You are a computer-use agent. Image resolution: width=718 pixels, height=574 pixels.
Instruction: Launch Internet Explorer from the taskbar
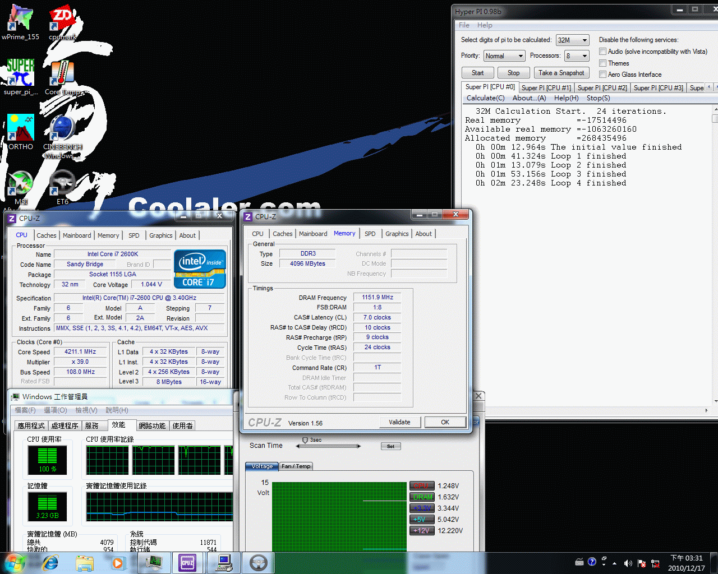point(50,562)
